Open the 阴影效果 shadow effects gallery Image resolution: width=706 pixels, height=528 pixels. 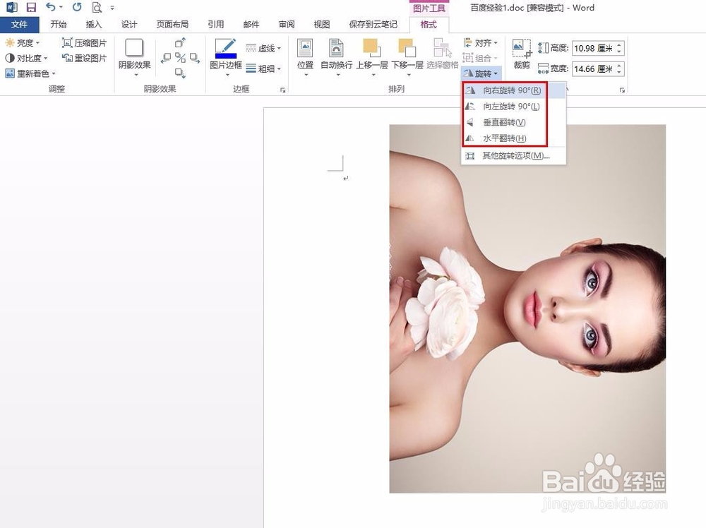pos(134,57)
